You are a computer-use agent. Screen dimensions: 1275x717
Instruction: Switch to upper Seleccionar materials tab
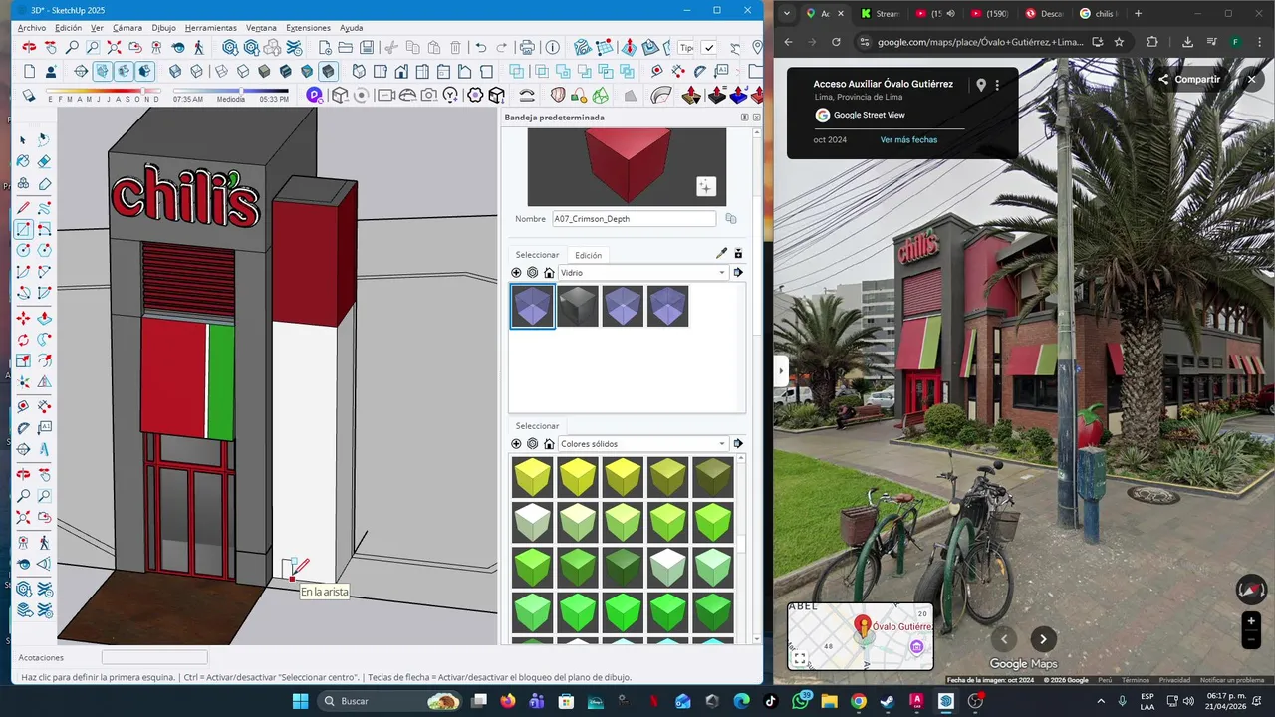click(x=537, y=255)
